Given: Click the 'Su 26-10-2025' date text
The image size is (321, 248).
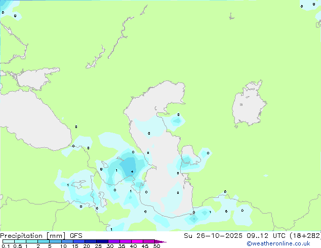Looking at the screenshot, I should [213, 236].
